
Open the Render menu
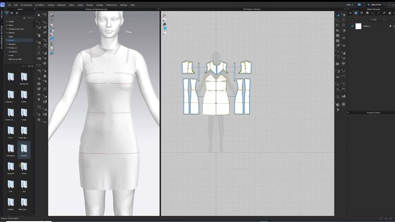pyautogui.click(x=89, y=5)
